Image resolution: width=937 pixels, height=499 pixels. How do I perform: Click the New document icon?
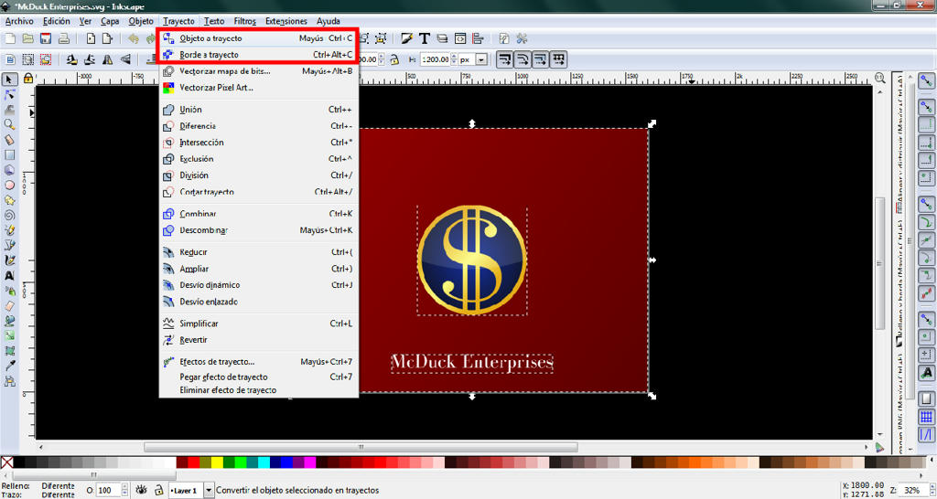point(10,38)
